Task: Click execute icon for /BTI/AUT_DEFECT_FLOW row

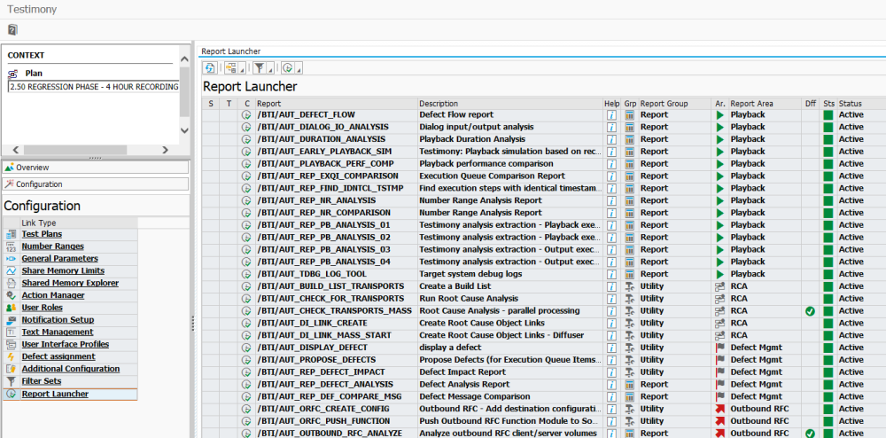Action: pyautogui.click(x=246, y=114)
